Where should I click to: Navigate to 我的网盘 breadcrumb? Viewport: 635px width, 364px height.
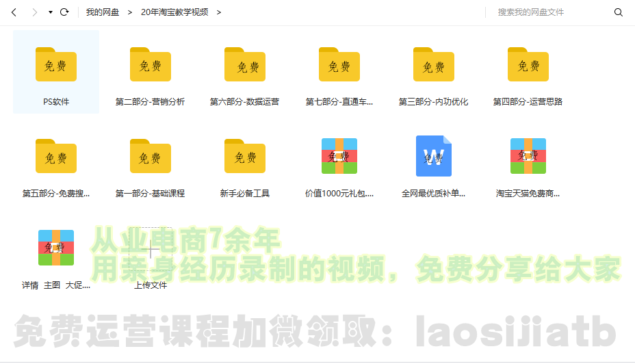pyautogui.click(x=103, y=12)
